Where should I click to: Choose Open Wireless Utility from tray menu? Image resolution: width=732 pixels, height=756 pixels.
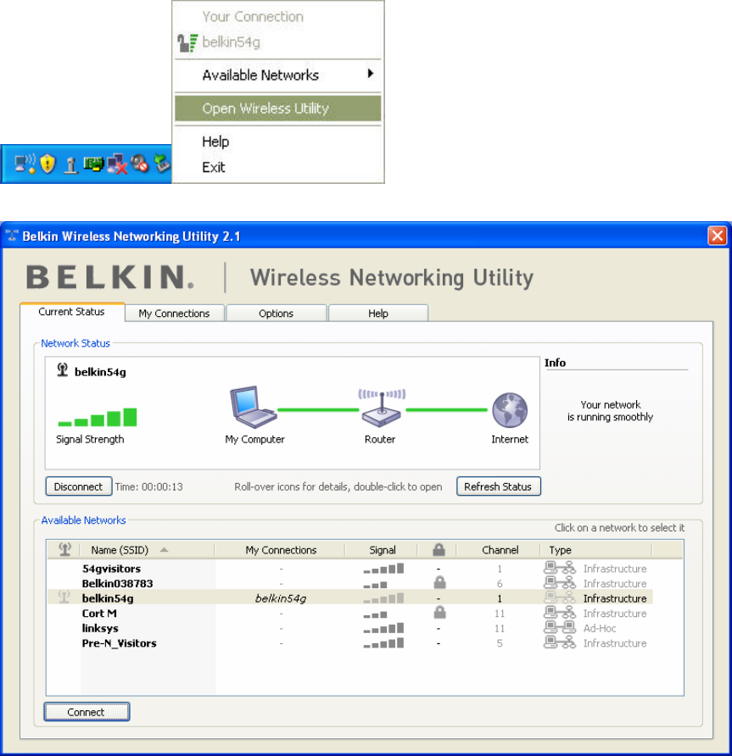click(x=277, y=108)
